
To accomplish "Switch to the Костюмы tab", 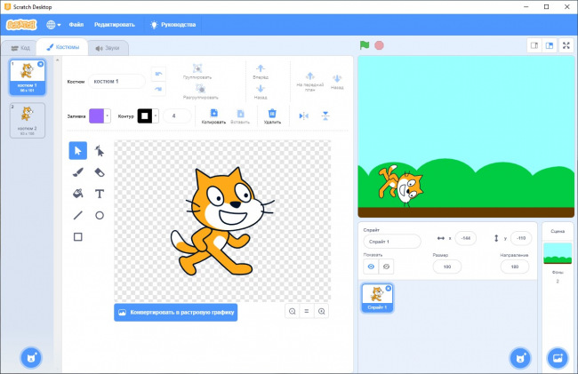I will [62, 47].
